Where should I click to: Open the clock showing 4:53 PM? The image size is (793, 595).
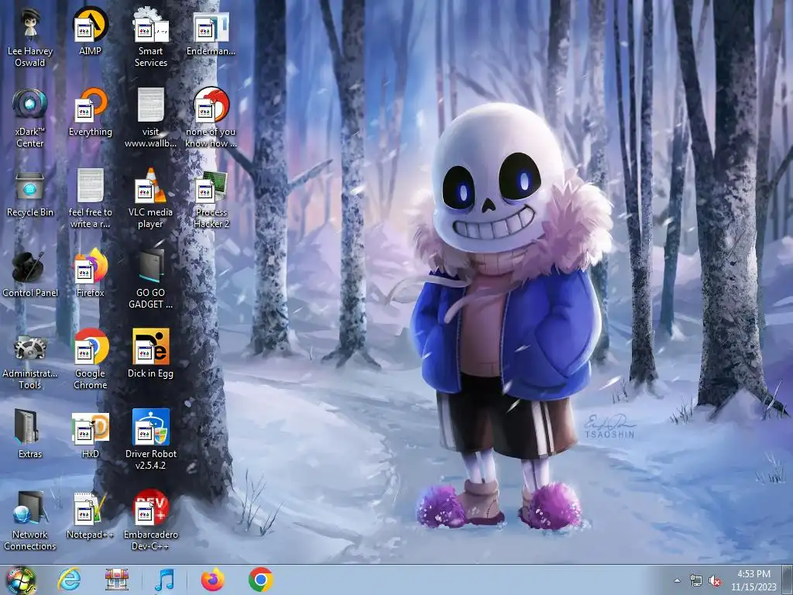pos(754,580)
